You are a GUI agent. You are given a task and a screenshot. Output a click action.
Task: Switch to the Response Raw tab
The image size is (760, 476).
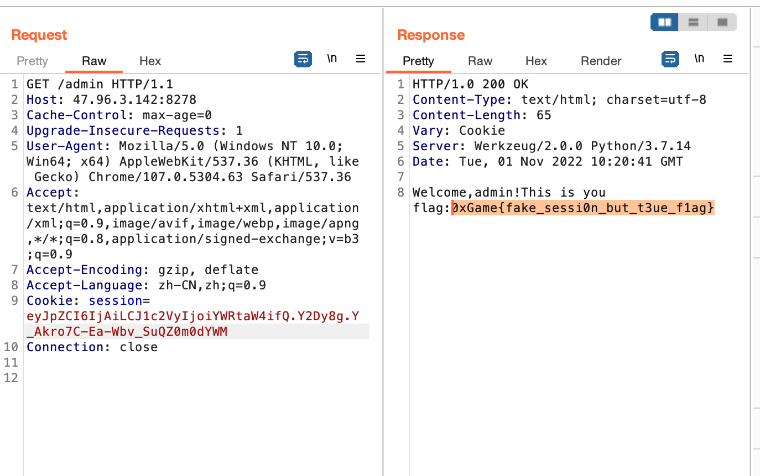480,61
